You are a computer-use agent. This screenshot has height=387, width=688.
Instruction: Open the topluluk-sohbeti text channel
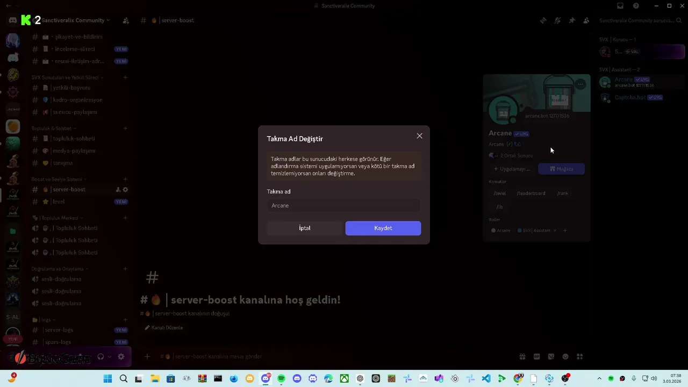click(x=79, y=139)
